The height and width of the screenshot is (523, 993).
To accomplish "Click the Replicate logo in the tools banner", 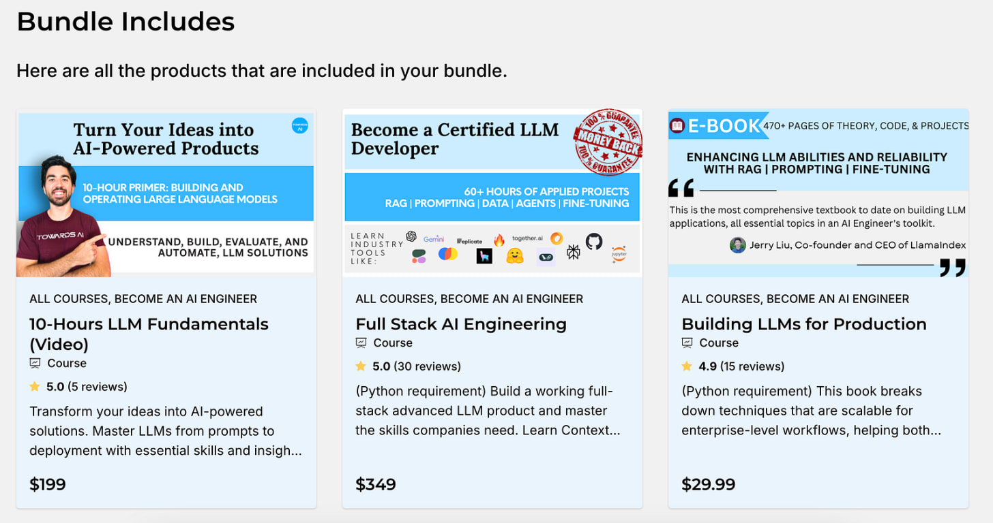I will (x=469, y=241).
